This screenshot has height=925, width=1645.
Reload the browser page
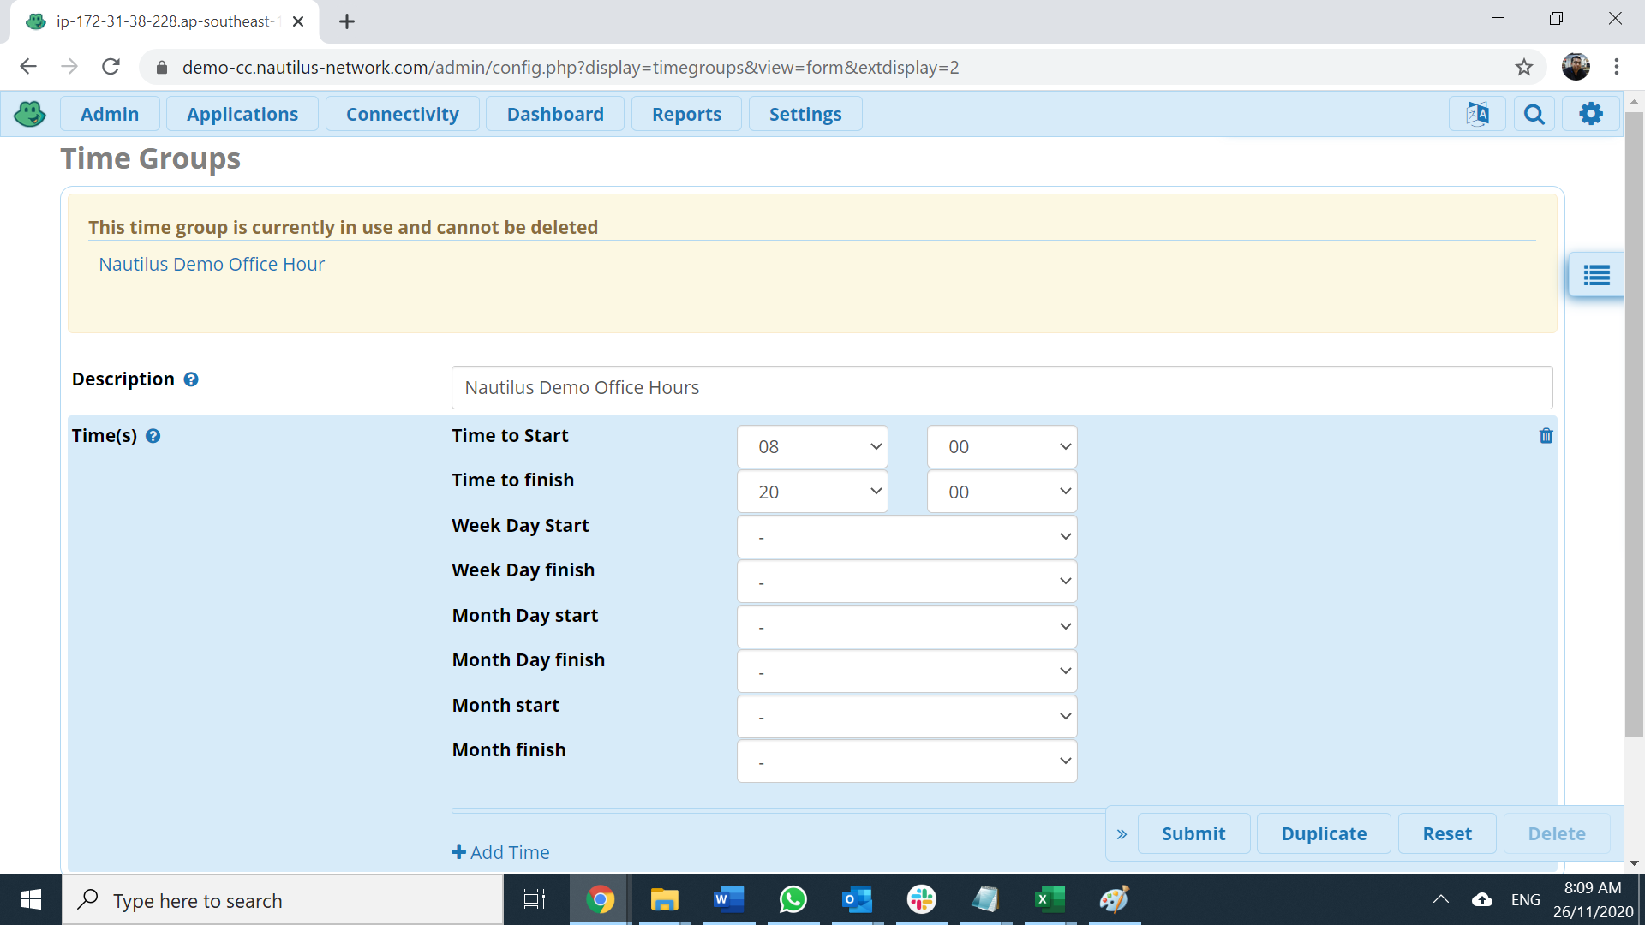[111, 67]
